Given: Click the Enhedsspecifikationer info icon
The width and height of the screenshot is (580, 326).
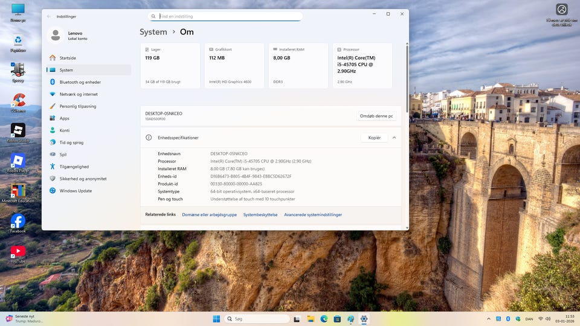Looking at the screenshot, I should point(149,138).
